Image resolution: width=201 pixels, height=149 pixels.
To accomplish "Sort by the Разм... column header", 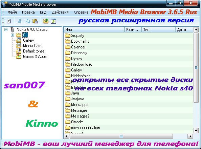I will click(x=133, y=30).
